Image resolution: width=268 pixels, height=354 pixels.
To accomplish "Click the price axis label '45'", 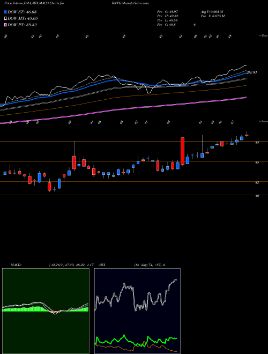I will click(x=257, y=163).
